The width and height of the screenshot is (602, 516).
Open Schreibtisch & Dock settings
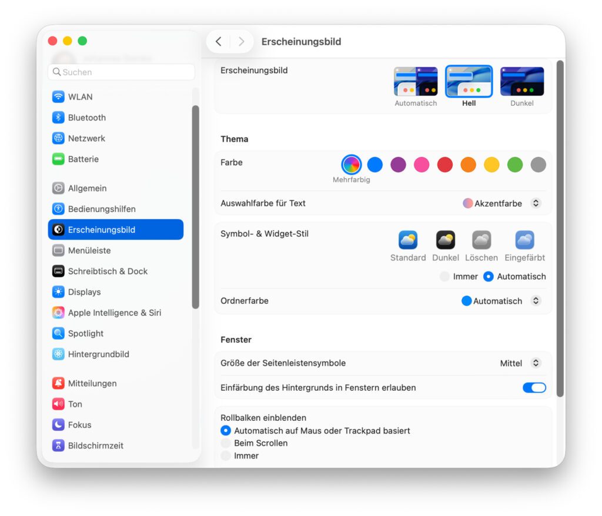point(108,271)
